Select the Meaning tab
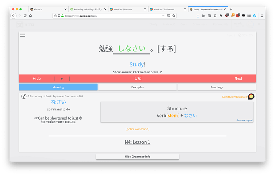 pyautogui.click(x=58, y=87)
